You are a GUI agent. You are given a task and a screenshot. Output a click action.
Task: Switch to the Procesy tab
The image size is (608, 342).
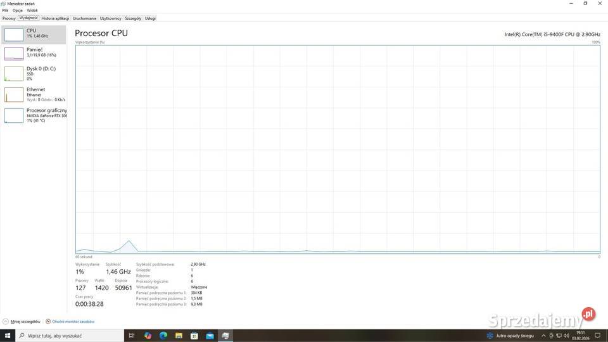pos(9,18)
